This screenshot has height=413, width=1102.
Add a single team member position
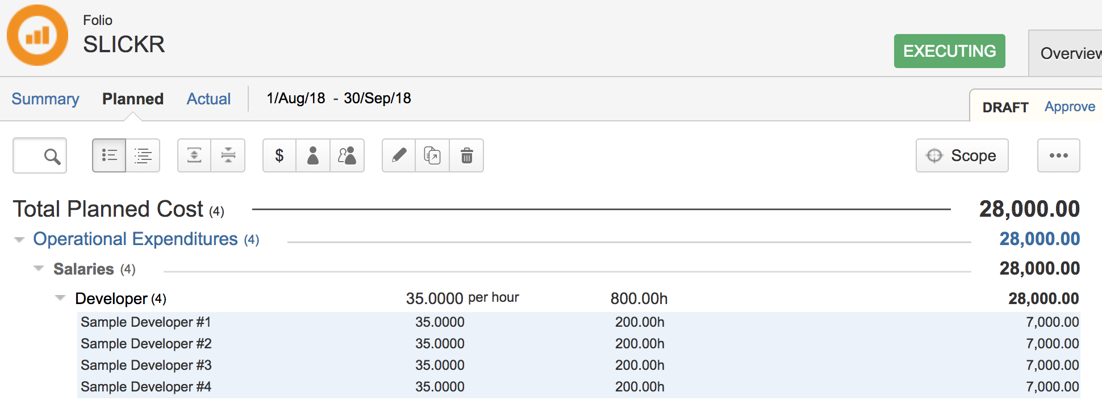313,155
